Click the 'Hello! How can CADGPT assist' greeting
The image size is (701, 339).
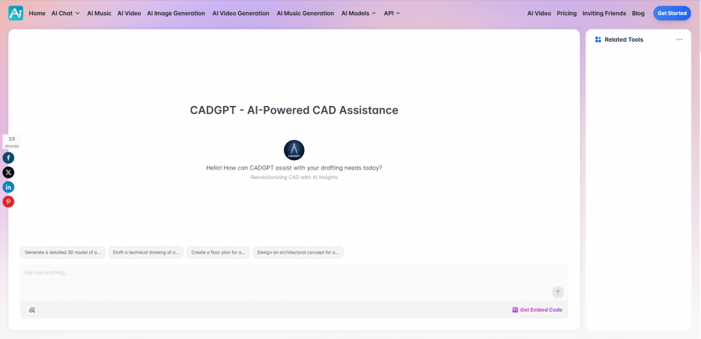coord(294,167)
